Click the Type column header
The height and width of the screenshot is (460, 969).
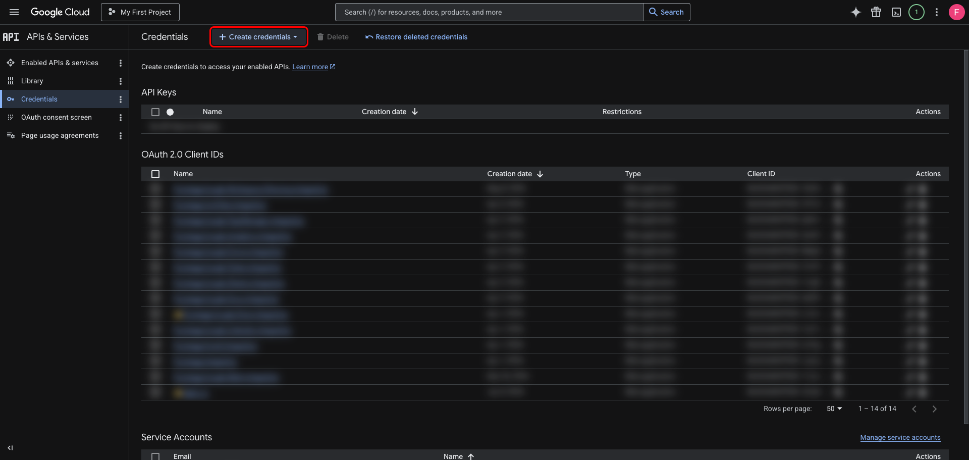point(633,174)
